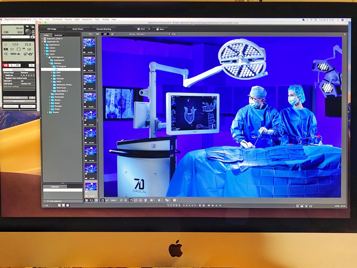Screen dimensions: 357x268
Task: Open the Quick Check window
Action: 77,29
